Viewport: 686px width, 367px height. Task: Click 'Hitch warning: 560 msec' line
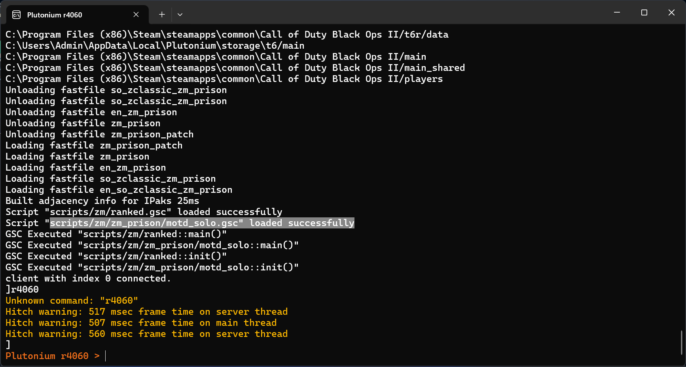pos(146,334)
